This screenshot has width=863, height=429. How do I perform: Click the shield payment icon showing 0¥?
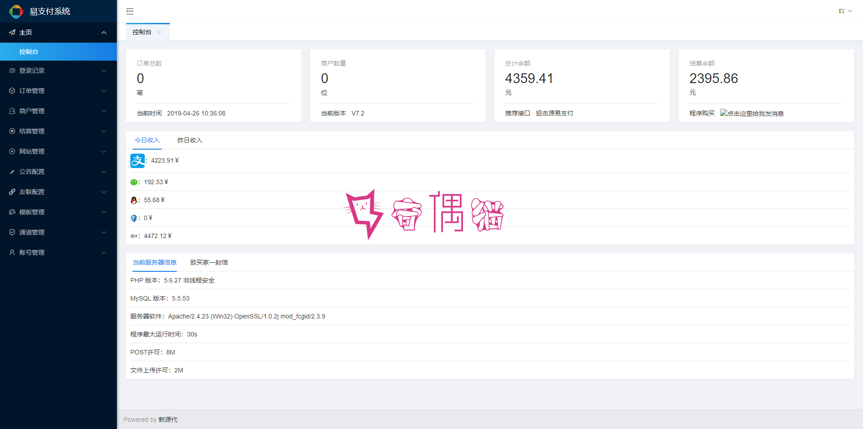pyautogui.click(x=134, y=218)
